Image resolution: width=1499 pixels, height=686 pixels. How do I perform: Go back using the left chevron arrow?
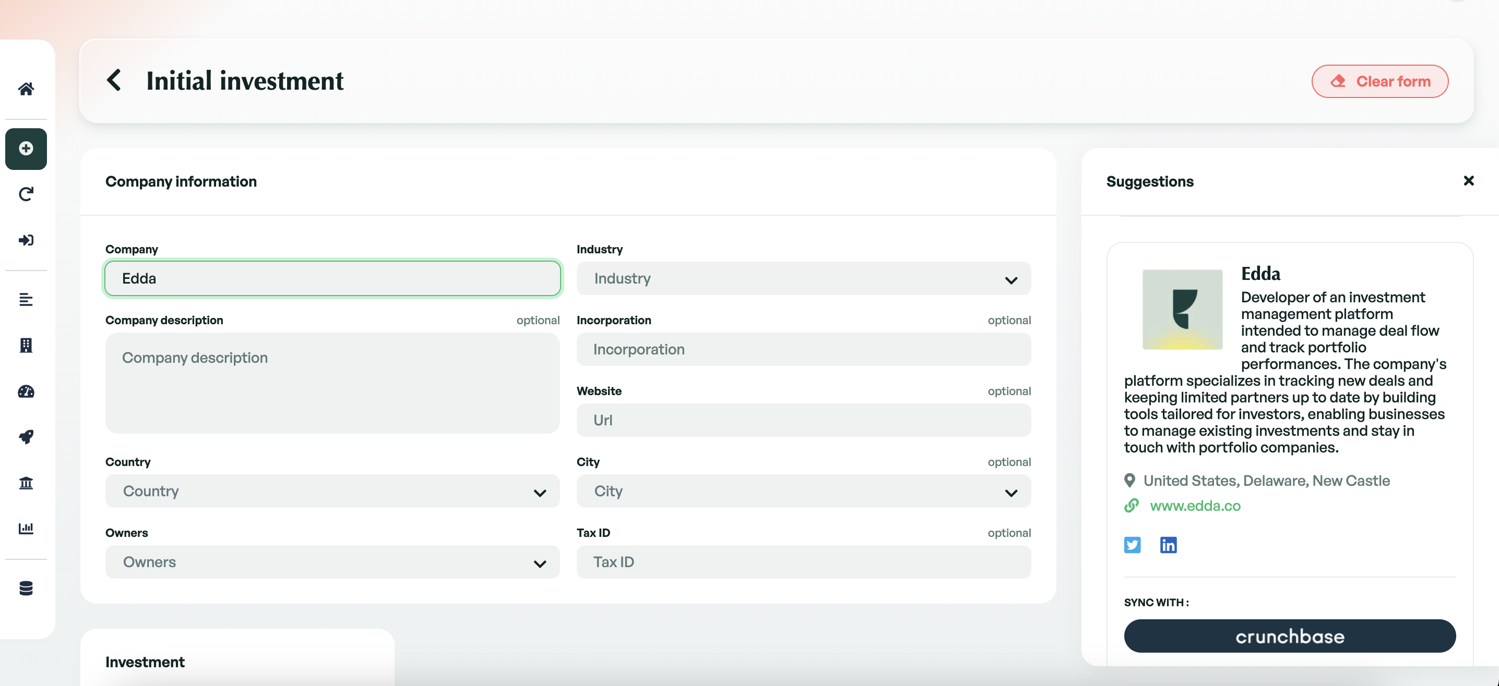coord(114,80)
